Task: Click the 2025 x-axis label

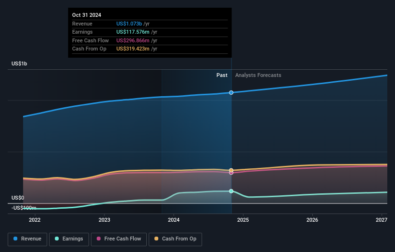Action: pyautogui.click(x=243, y=220)
